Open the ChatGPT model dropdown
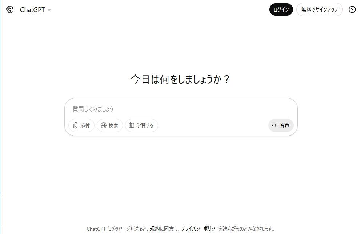Screen dimensions: 361x234 (x=36, y=10)
